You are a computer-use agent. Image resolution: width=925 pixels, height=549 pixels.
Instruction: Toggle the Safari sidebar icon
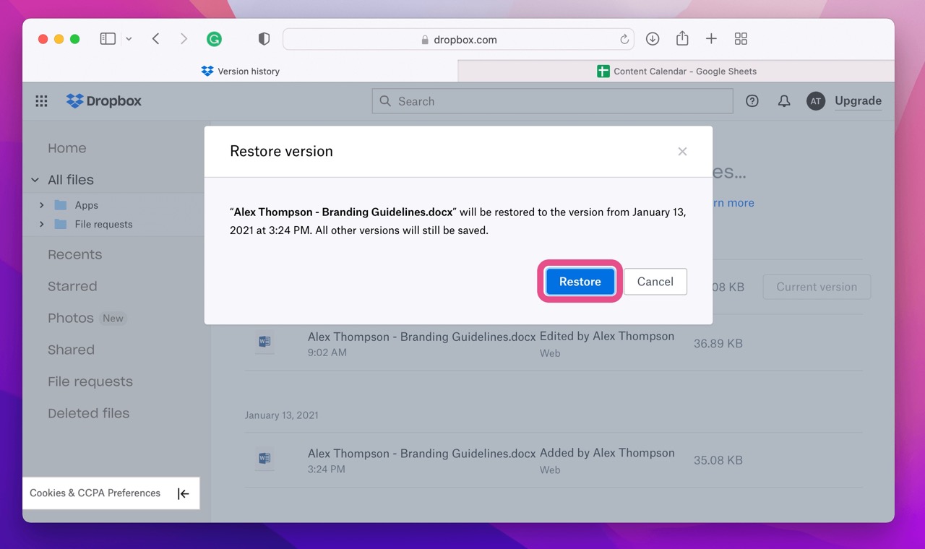click(x=108, y=39)
